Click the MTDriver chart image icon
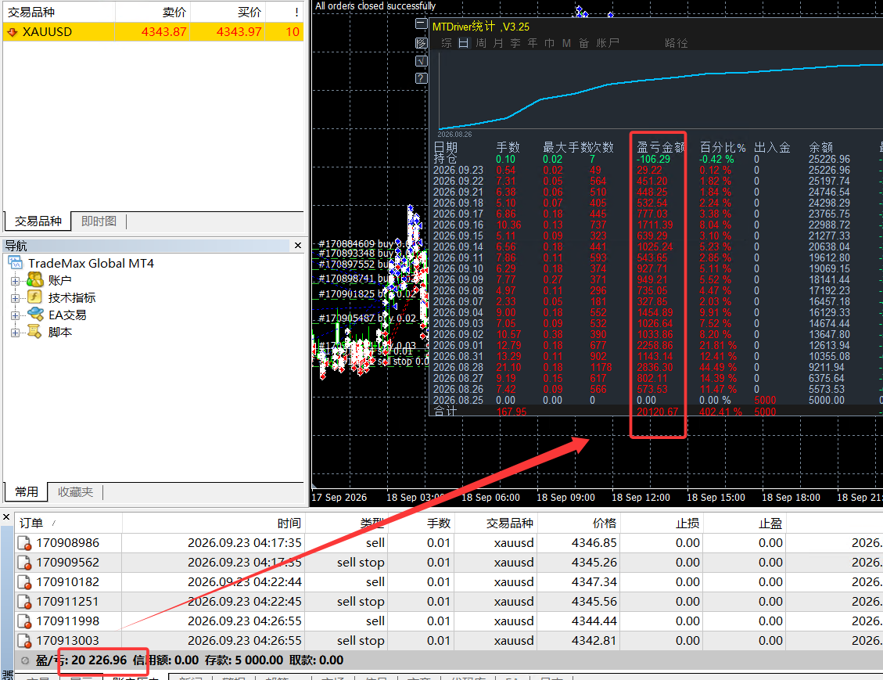Screen dimensions: 883x680 pos(422,43)
